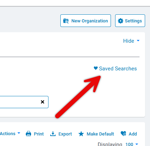This screenshot has width=150, height=146.
Task: Click the Print text
Action: click(39, 134)
